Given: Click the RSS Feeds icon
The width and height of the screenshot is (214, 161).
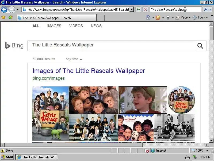Looking at the screenshot, I should (158, 17).
